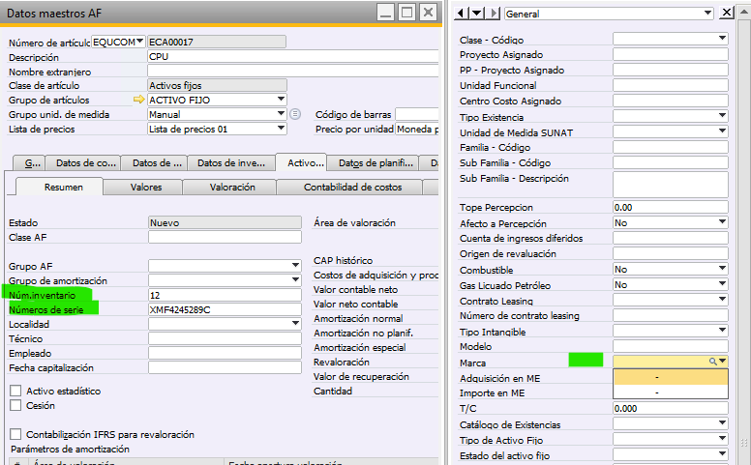Image resolution: width=751 pixels, height=465 pixels.
Task: Check Contabilización IFRS para revalorización
Action: 15,434
